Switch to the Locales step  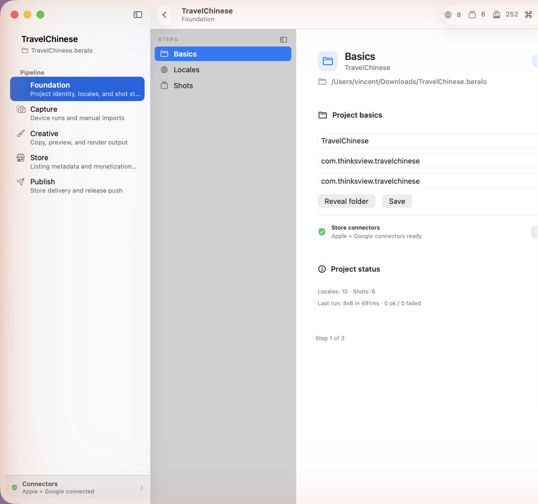coord(223,70)
